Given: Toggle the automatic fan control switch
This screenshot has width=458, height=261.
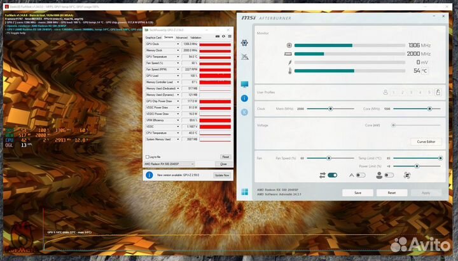Looking at the screenshot, I should [361, 175].
